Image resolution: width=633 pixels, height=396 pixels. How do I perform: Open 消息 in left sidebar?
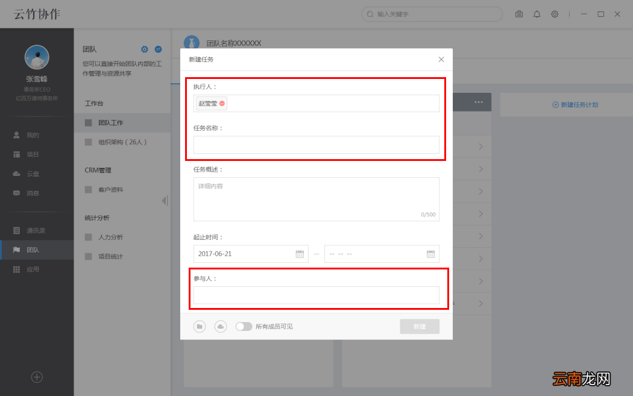37,193
